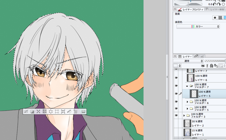Hide レイヤー 5 with its eye icon
Image resolution: width=226 pixels, height=140 pixels.
[176, 94]
